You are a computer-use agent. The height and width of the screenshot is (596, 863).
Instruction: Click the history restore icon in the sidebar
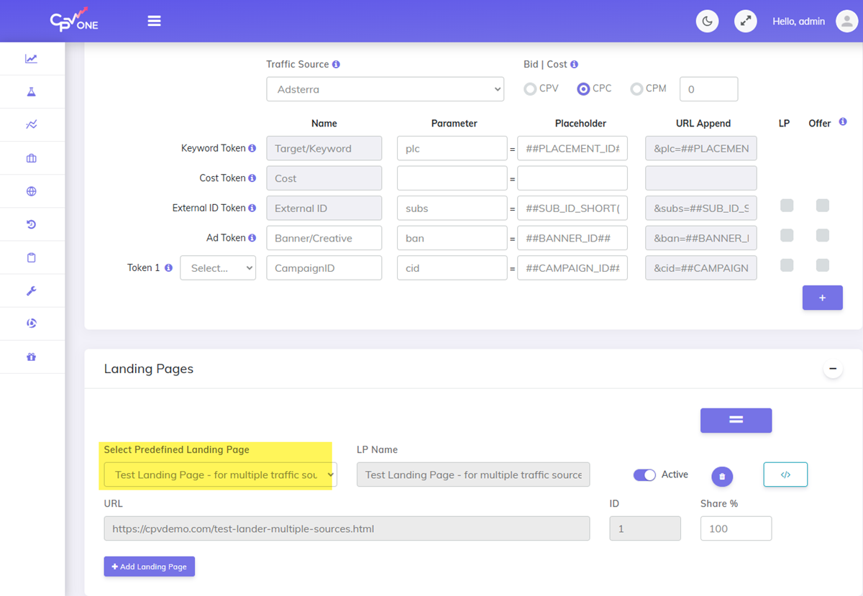coord(32,224)
